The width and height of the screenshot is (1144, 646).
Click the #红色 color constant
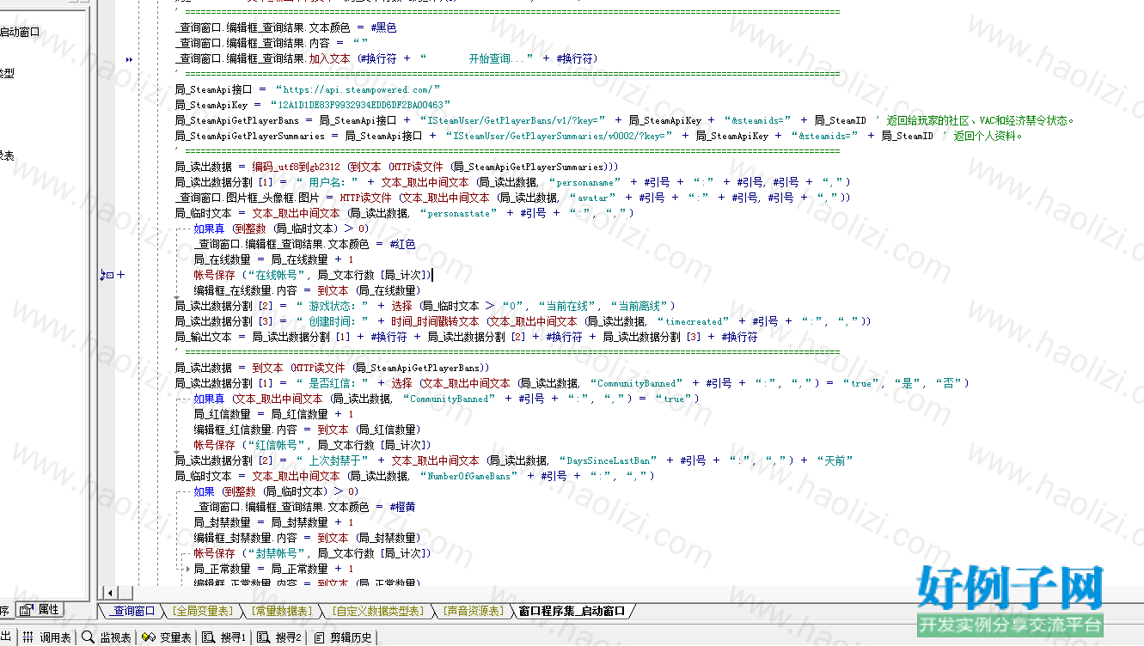tap(402, 244)
